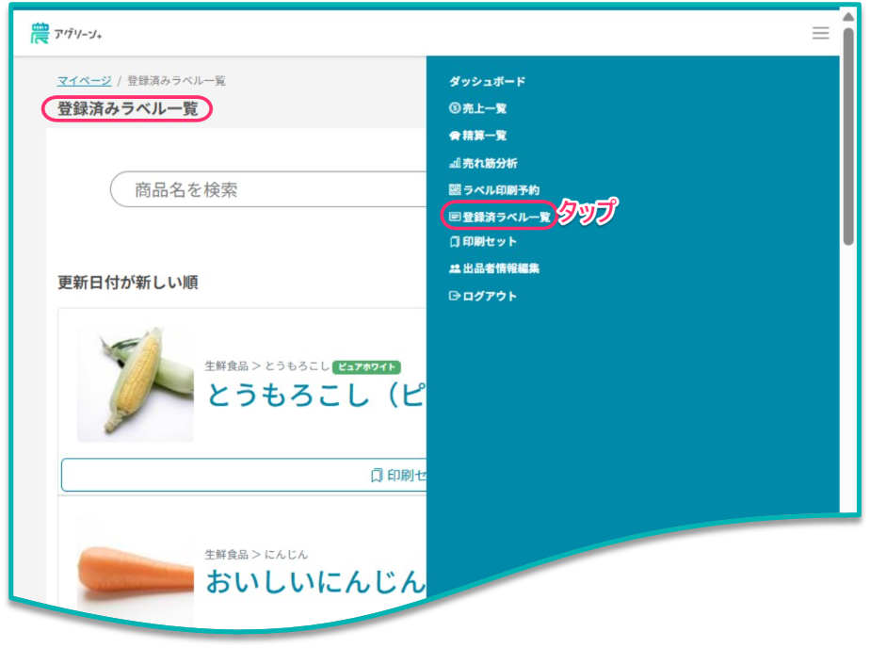The width and height of the screenshot is (870, 648).
Task: Click the corn product thumbnail
Action: [x=135, y=384]
